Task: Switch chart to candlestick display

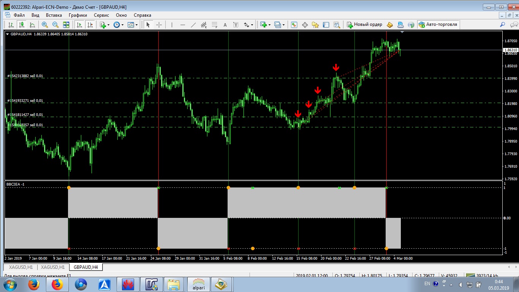Action: point(22,25)
